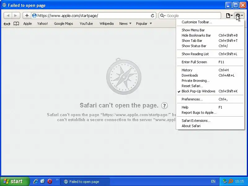Open the Wikipedia bookmark
This screenshot has height=186, width=248.
coord(106,24)
